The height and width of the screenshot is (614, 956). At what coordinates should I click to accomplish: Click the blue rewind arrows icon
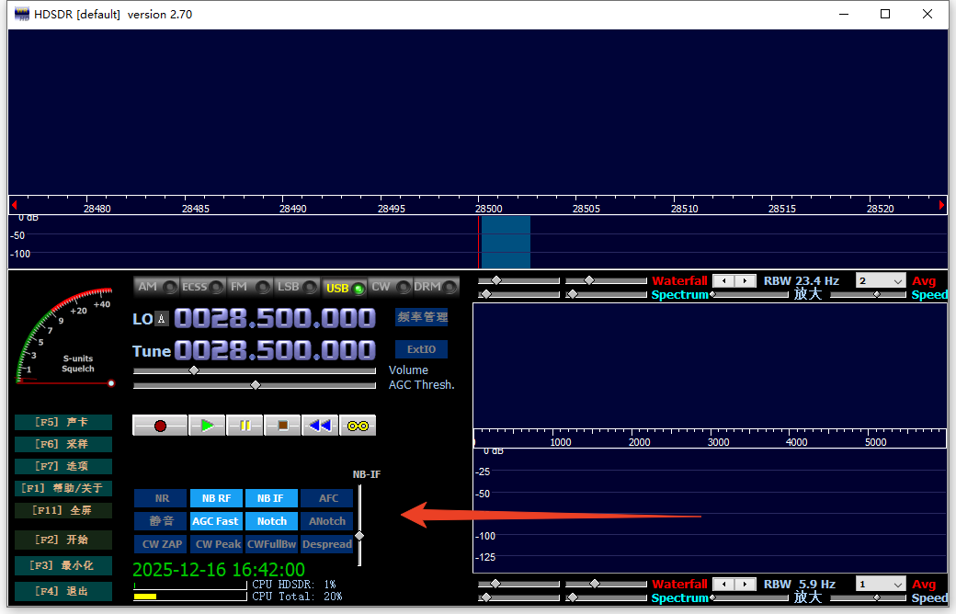point(320,426)
